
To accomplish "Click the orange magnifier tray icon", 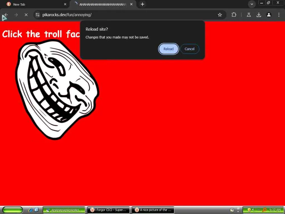I will point(264,210).
